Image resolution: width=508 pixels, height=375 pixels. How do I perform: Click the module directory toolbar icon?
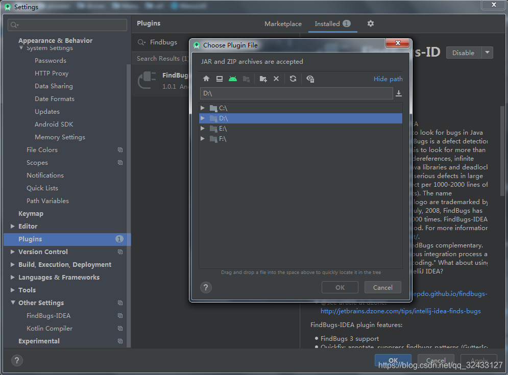tap(246, 79)
